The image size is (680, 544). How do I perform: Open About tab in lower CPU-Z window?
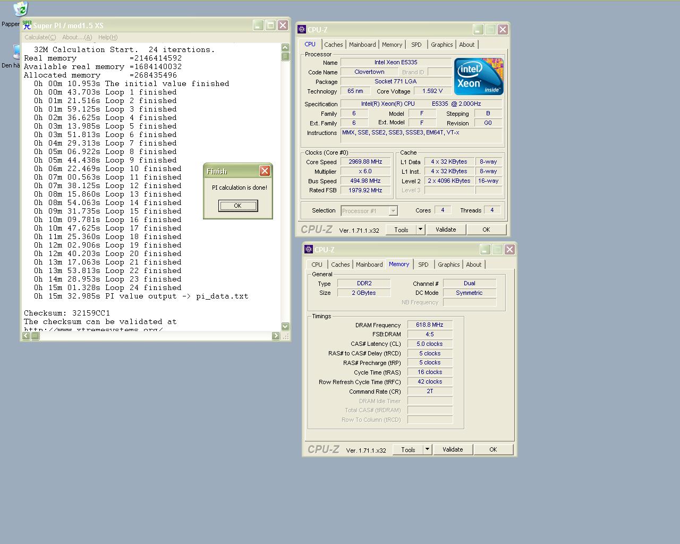474,265
